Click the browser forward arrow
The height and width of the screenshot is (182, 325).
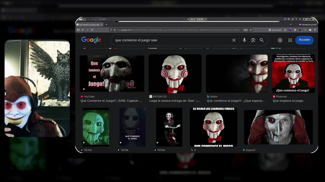[87, 30]
